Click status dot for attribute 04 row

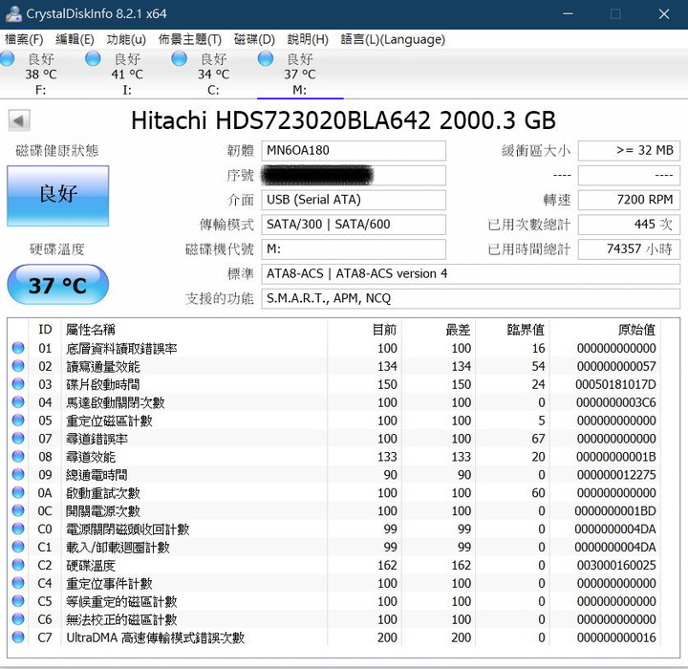tap(18, 402)
